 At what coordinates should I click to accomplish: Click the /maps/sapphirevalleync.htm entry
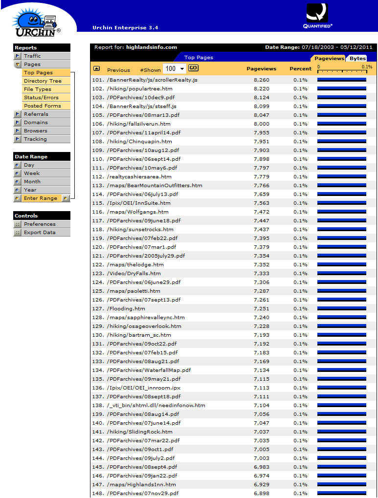[x=146, y=317]
